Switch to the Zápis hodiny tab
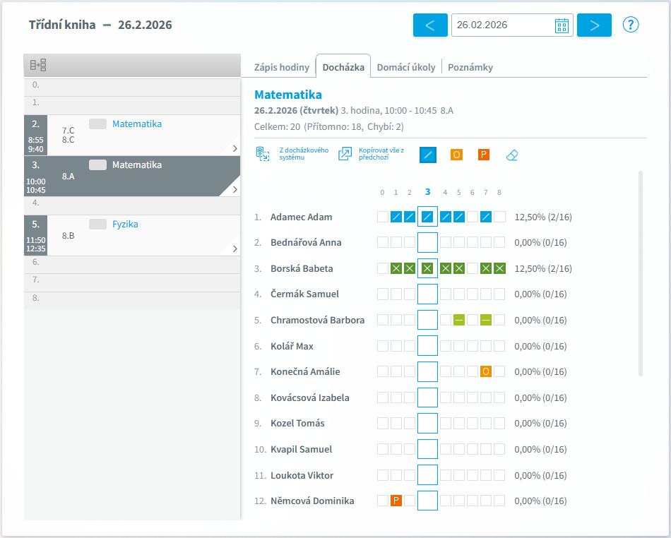671x538 pixels. (282, 68)
